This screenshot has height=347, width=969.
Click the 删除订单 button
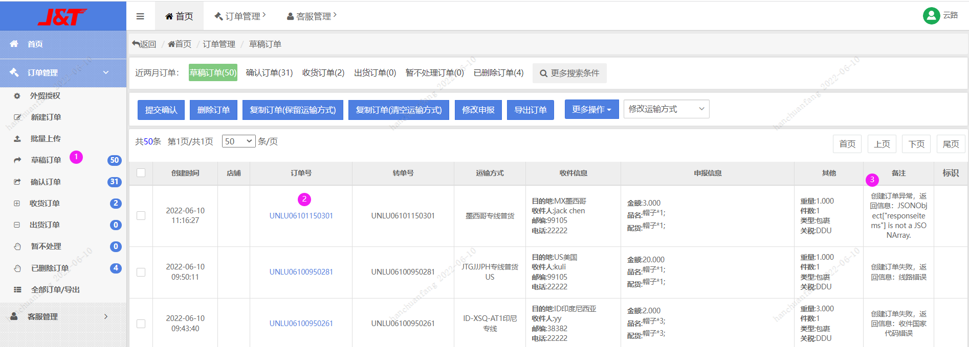coord(213,110)
